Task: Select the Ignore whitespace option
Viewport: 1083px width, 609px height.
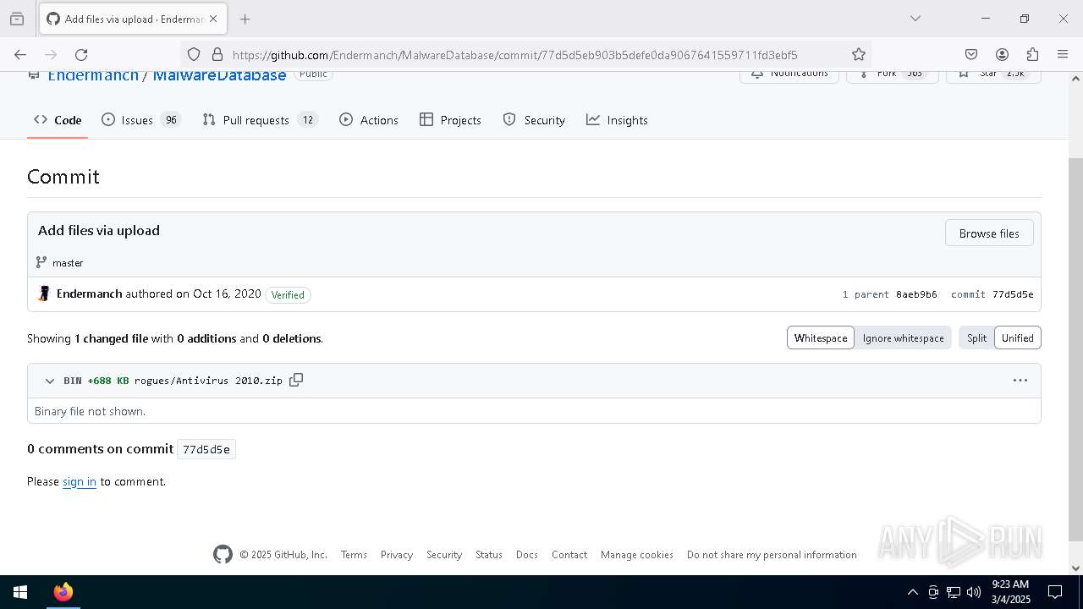Action: [x=903, y=338]
